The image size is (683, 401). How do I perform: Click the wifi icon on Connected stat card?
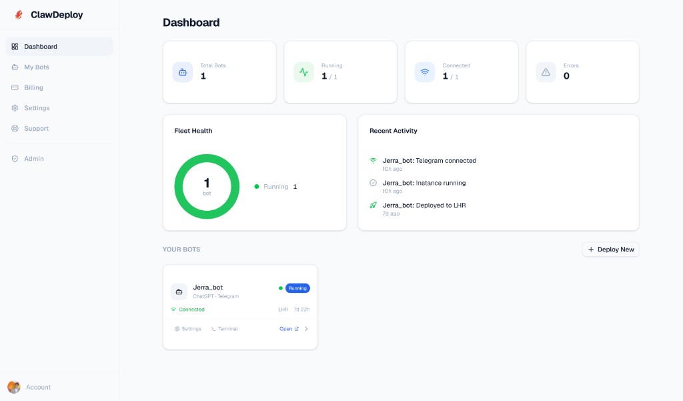click(x=424, y=71)
